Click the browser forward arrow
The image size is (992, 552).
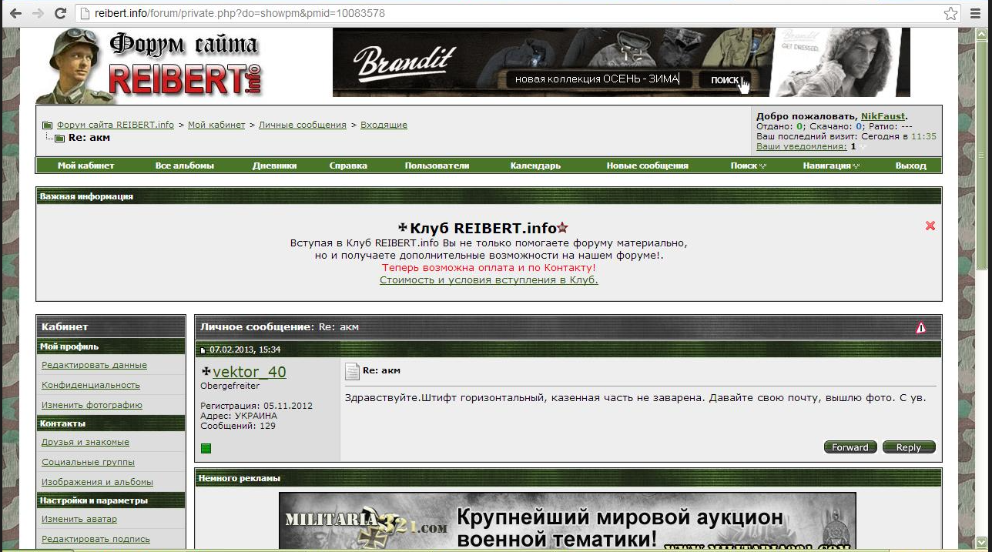[38, 13]
